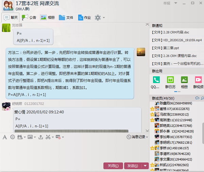Click the upload file icon in toolbar

[x=41, y=137]
